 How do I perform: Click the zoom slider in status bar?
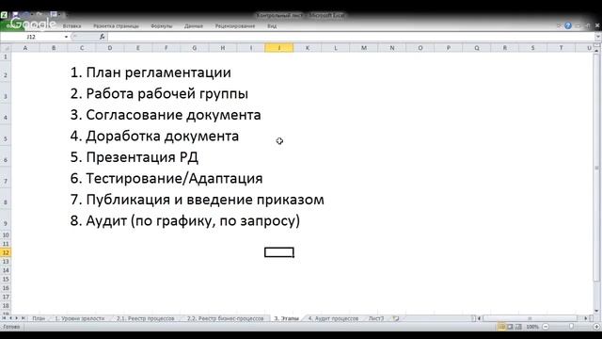coord(571,327)
